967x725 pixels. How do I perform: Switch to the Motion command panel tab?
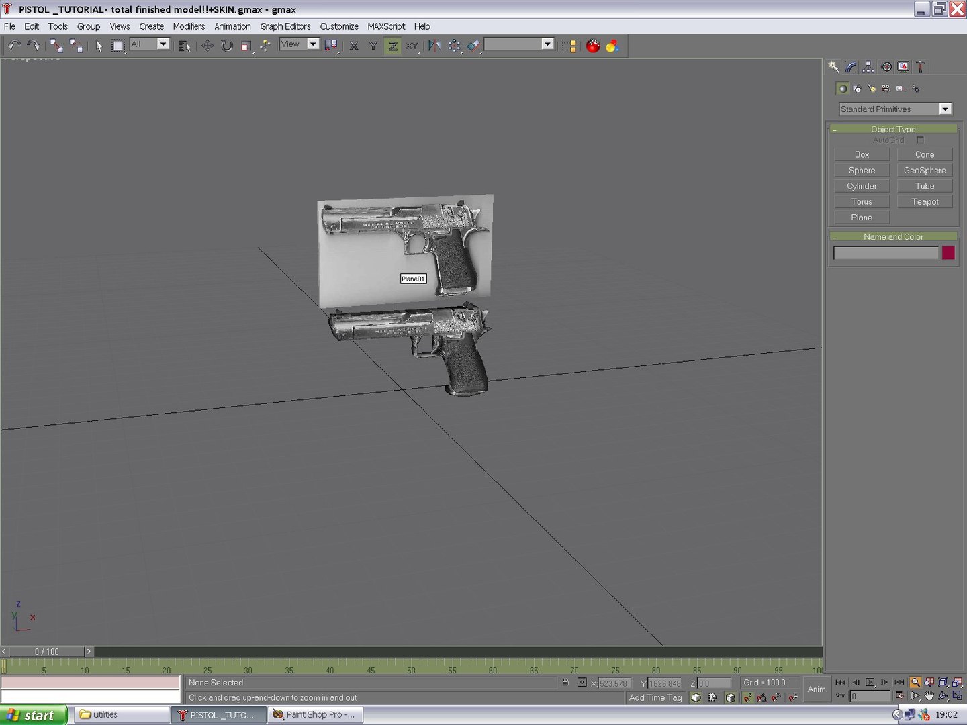[x=886, y=66]
